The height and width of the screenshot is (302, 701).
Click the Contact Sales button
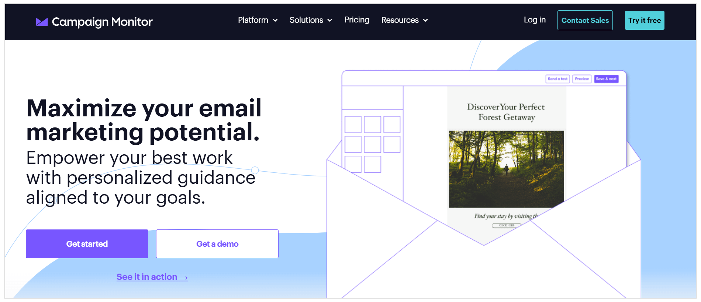tap(585, 20)
